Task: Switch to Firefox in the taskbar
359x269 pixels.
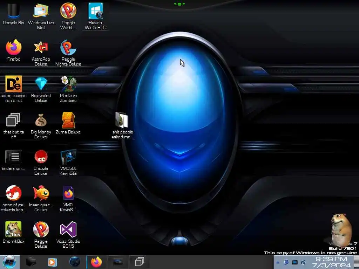Action: (96, 262)
